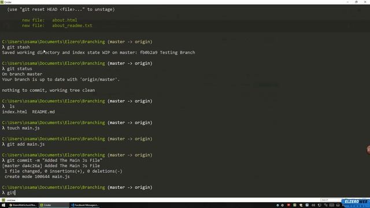Image resolution: width=370 pixels, height=208 pixels.
Task: Click 'new file: about_readme.txt' line
Action: [x=57, y=25]
